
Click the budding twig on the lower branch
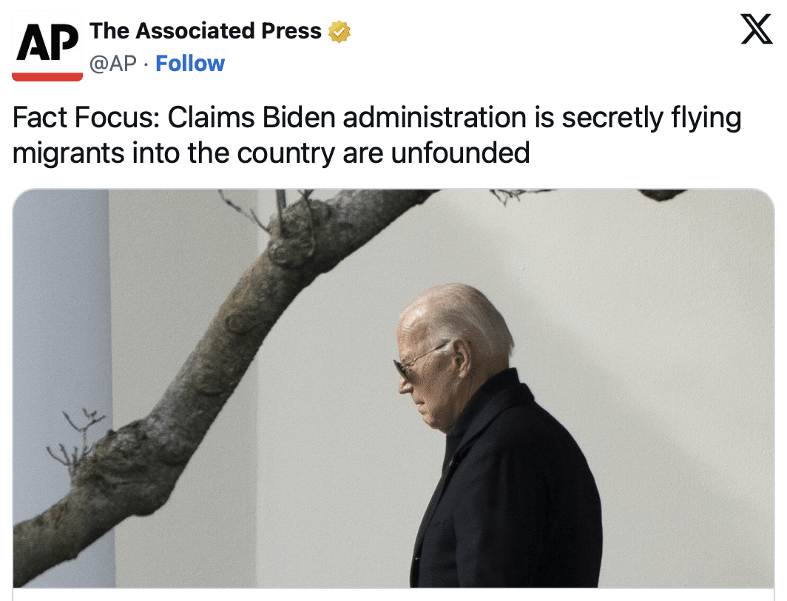(75, 437)
